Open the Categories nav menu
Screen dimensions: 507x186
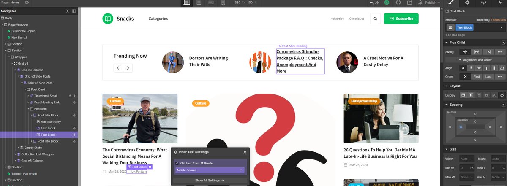click(158, 19)
